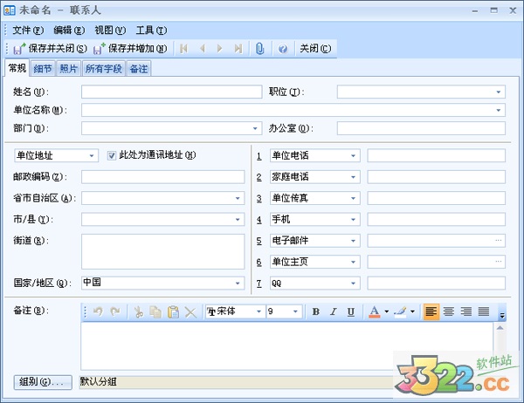Select the 常规 tab
The image size is (524, 403).
pos(17,68)
